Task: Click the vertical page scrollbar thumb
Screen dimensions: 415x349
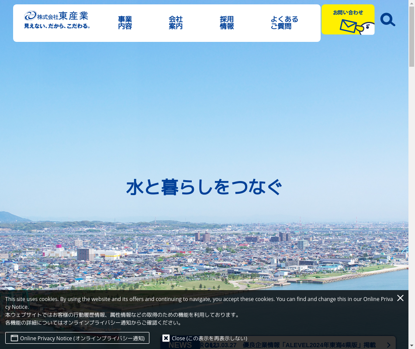Action: click(x=412, y=37)
